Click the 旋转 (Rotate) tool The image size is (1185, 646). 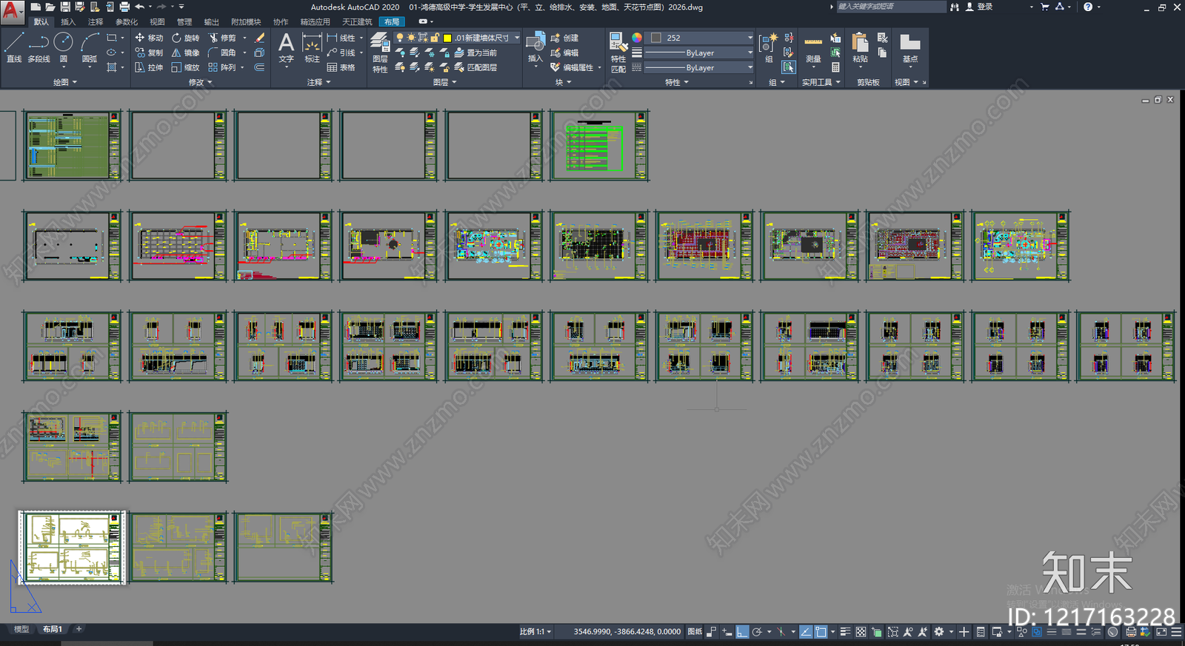point(185,38)
